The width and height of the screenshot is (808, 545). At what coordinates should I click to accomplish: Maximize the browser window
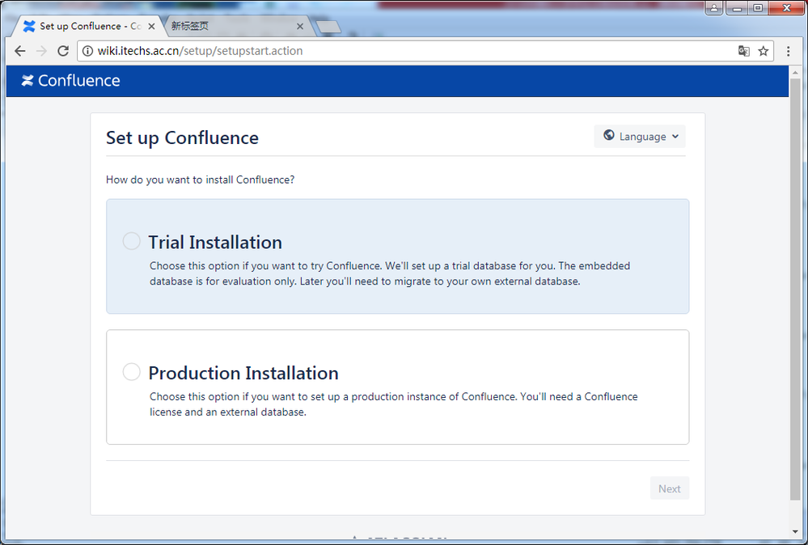pyautogui.click(x=758, y=8)
